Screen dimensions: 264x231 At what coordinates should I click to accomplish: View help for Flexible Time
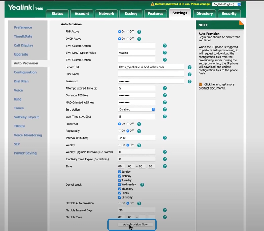point(165,217)
